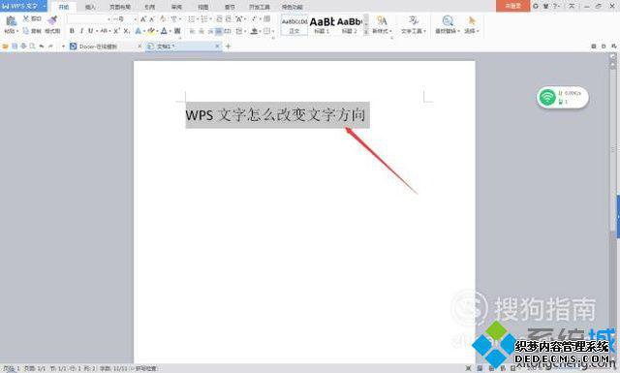
Task: Switch to the Insert ribbon tab
Action: coord(90,7)
